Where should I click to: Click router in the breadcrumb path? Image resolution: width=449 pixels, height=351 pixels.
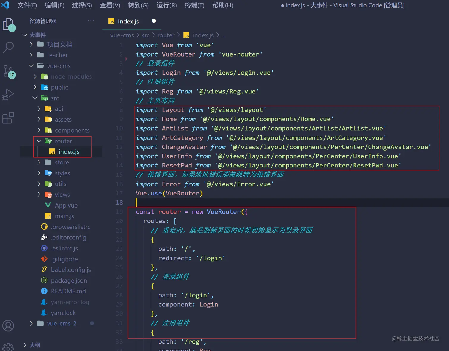[x=166, y=35]
